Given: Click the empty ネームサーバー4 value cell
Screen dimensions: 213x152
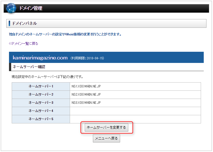Looking at the screenshot, I should 135,111.
